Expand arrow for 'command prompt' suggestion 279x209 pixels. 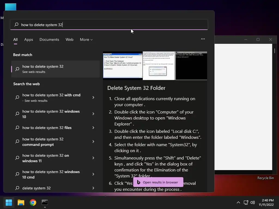click(93, 142)
